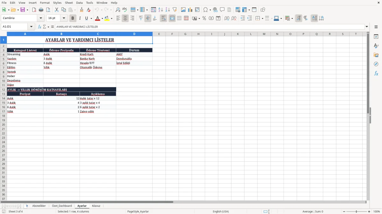The width and height of the screenshot is (382, 214).
Task: Open sidebar Navigator compass icon
Action: coord(376,64)
